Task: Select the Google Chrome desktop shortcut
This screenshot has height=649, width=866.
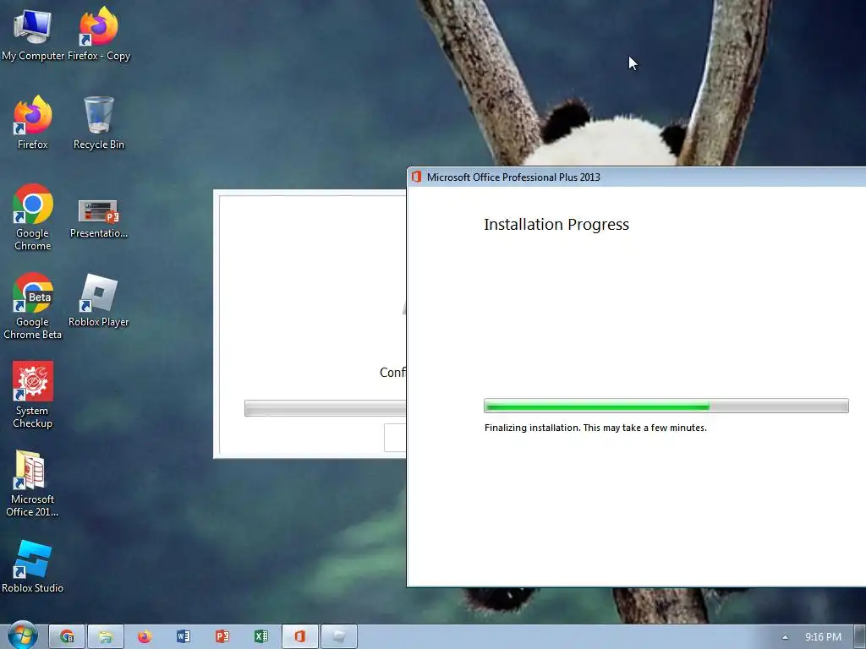Action: coord(33,217)
